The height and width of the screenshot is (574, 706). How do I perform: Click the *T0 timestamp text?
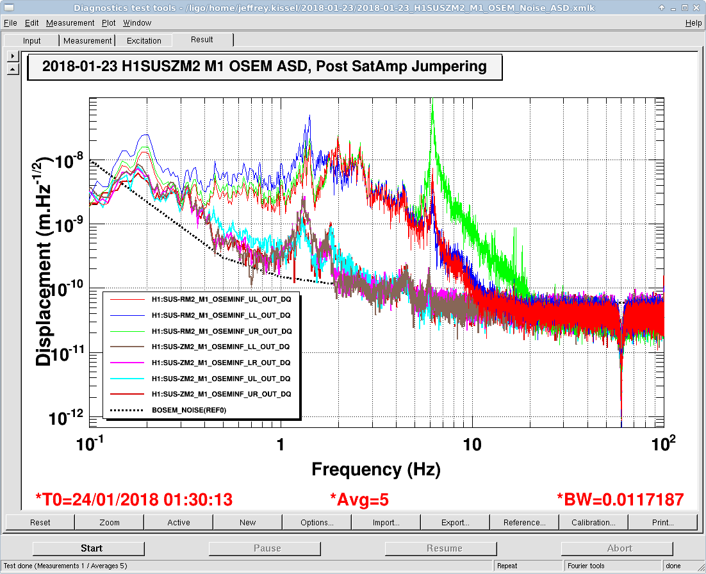tap(134, 500)
